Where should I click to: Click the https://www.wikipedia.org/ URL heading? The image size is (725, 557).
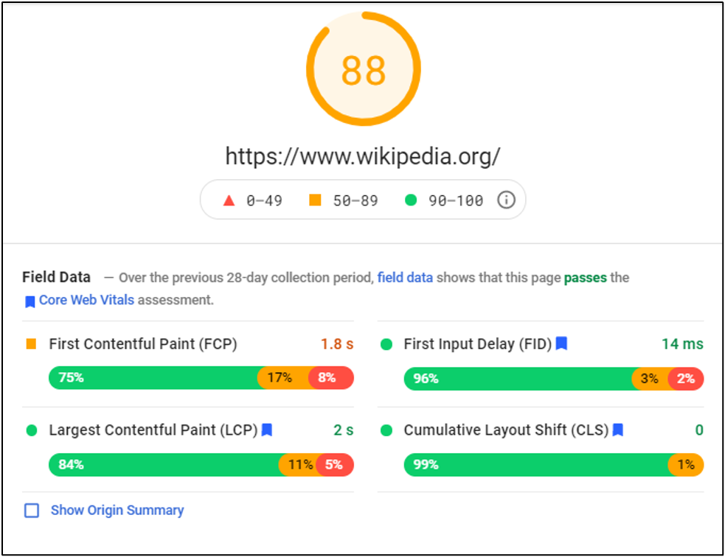click(x=363, y=157)
